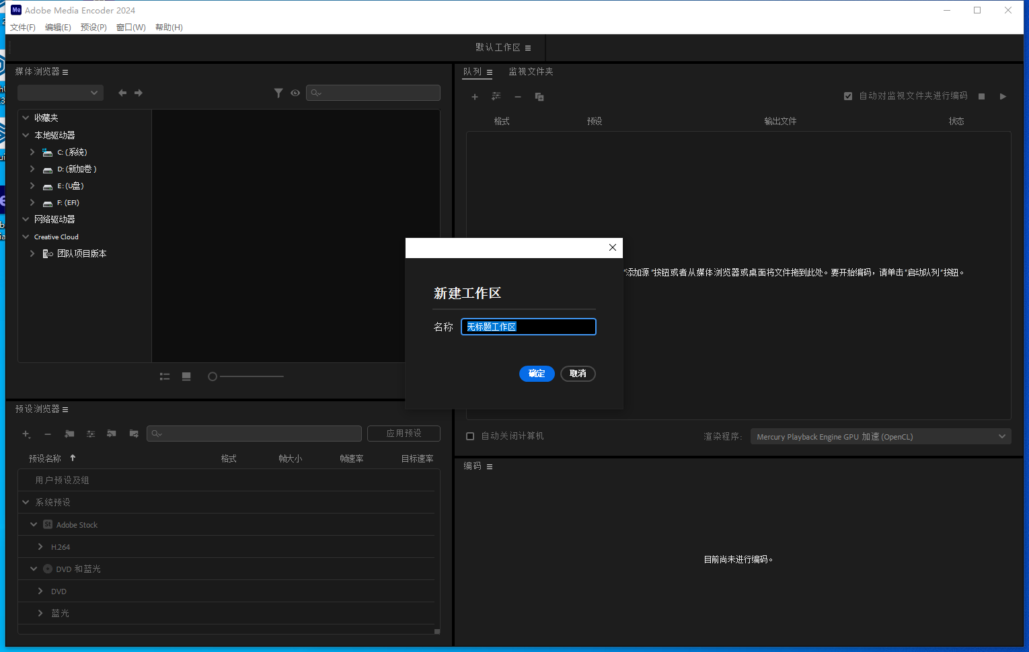
Task: Toggle the eye view icon in Media Browser
Action: [295, 93]
